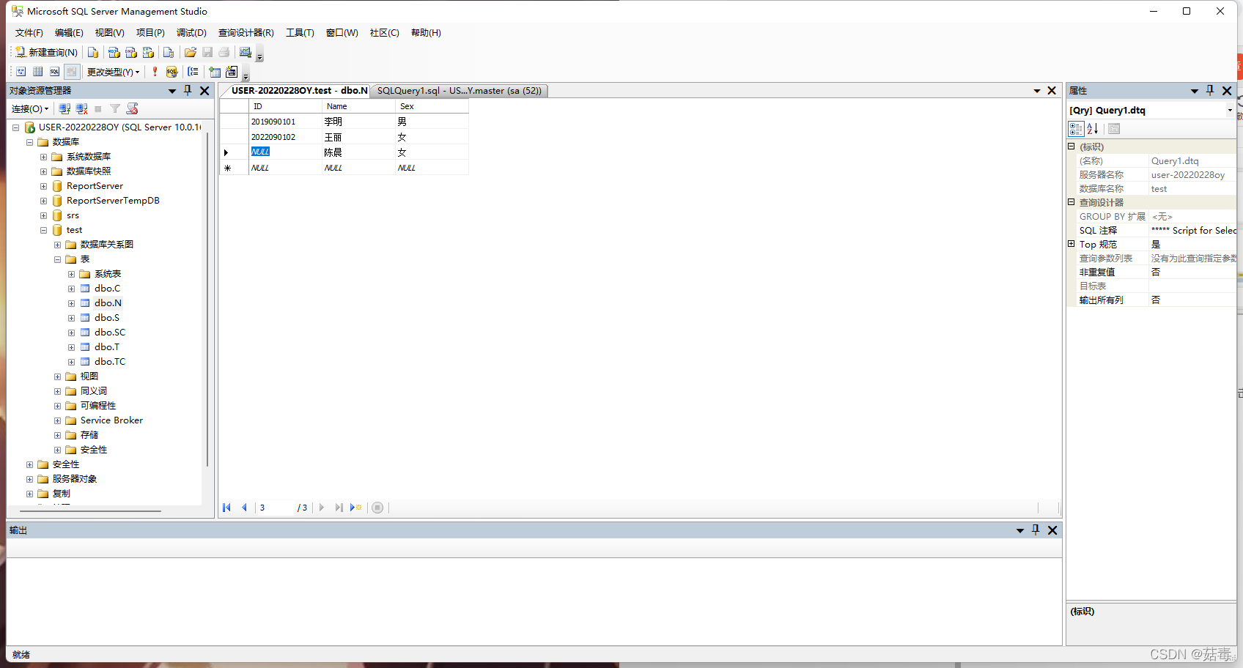Click the Print icon in toolbar
This screenshot has height=668, width=1243.
click(x=224, y=52)
